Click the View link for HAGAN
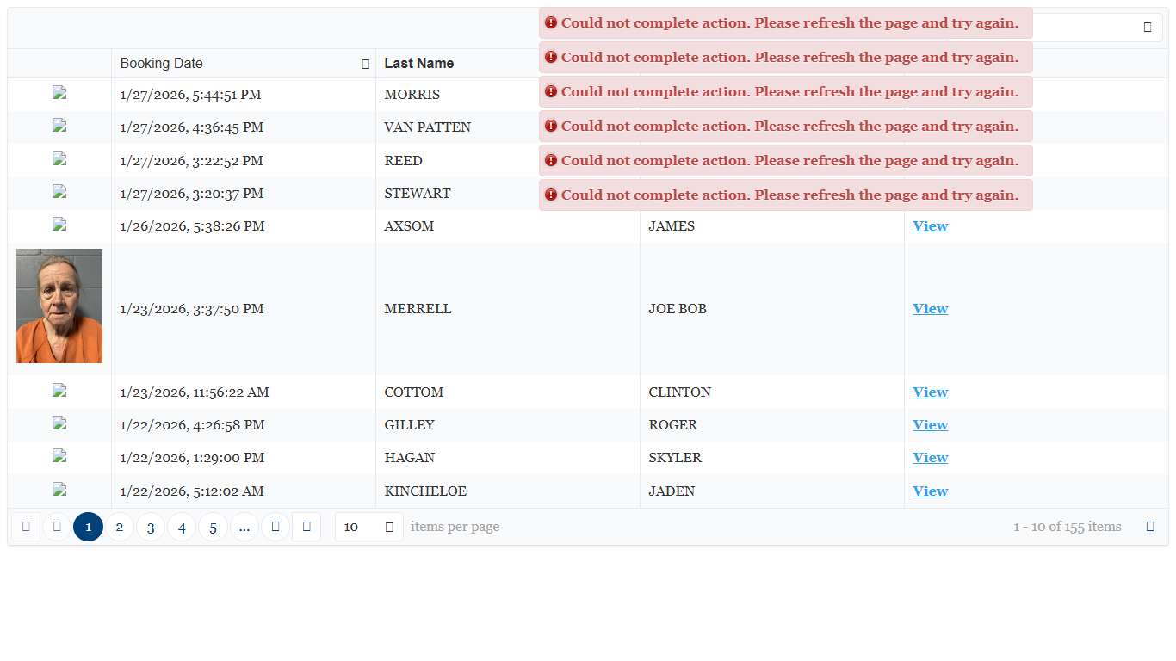 (x=930, y=458)
